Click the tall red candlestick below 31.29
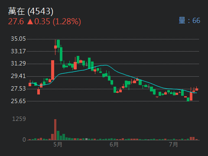 click(52, 70)
